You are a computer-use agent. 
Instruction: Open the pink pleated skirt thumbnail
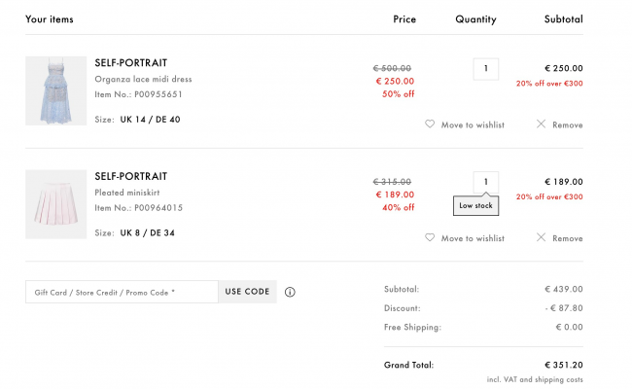56,204
